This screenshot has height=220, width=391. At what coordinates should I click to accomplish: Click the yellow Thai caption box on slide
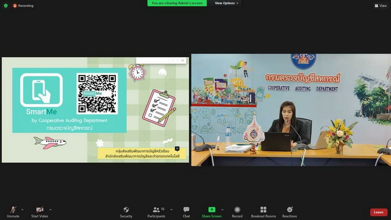[142, 154]
